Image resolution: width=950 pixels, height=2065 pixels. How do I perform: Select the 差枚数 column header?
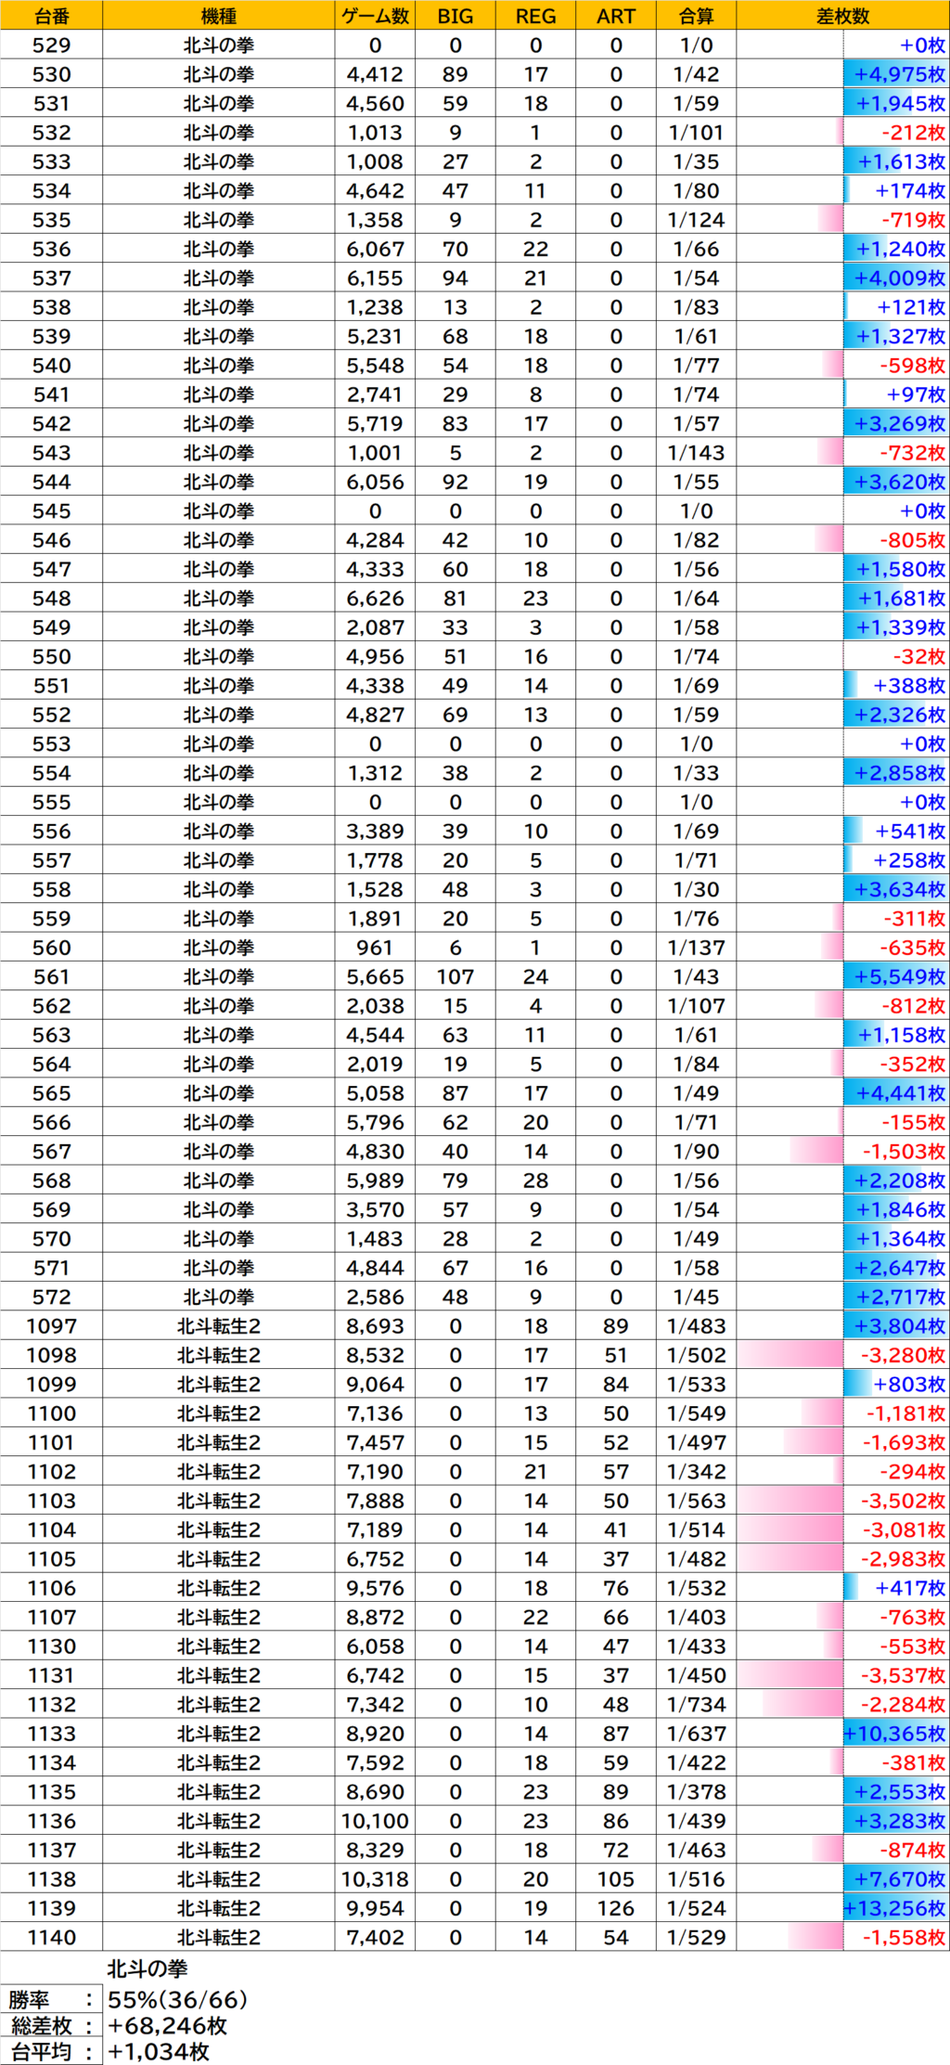pyautogui.click(x=842, y=16)
